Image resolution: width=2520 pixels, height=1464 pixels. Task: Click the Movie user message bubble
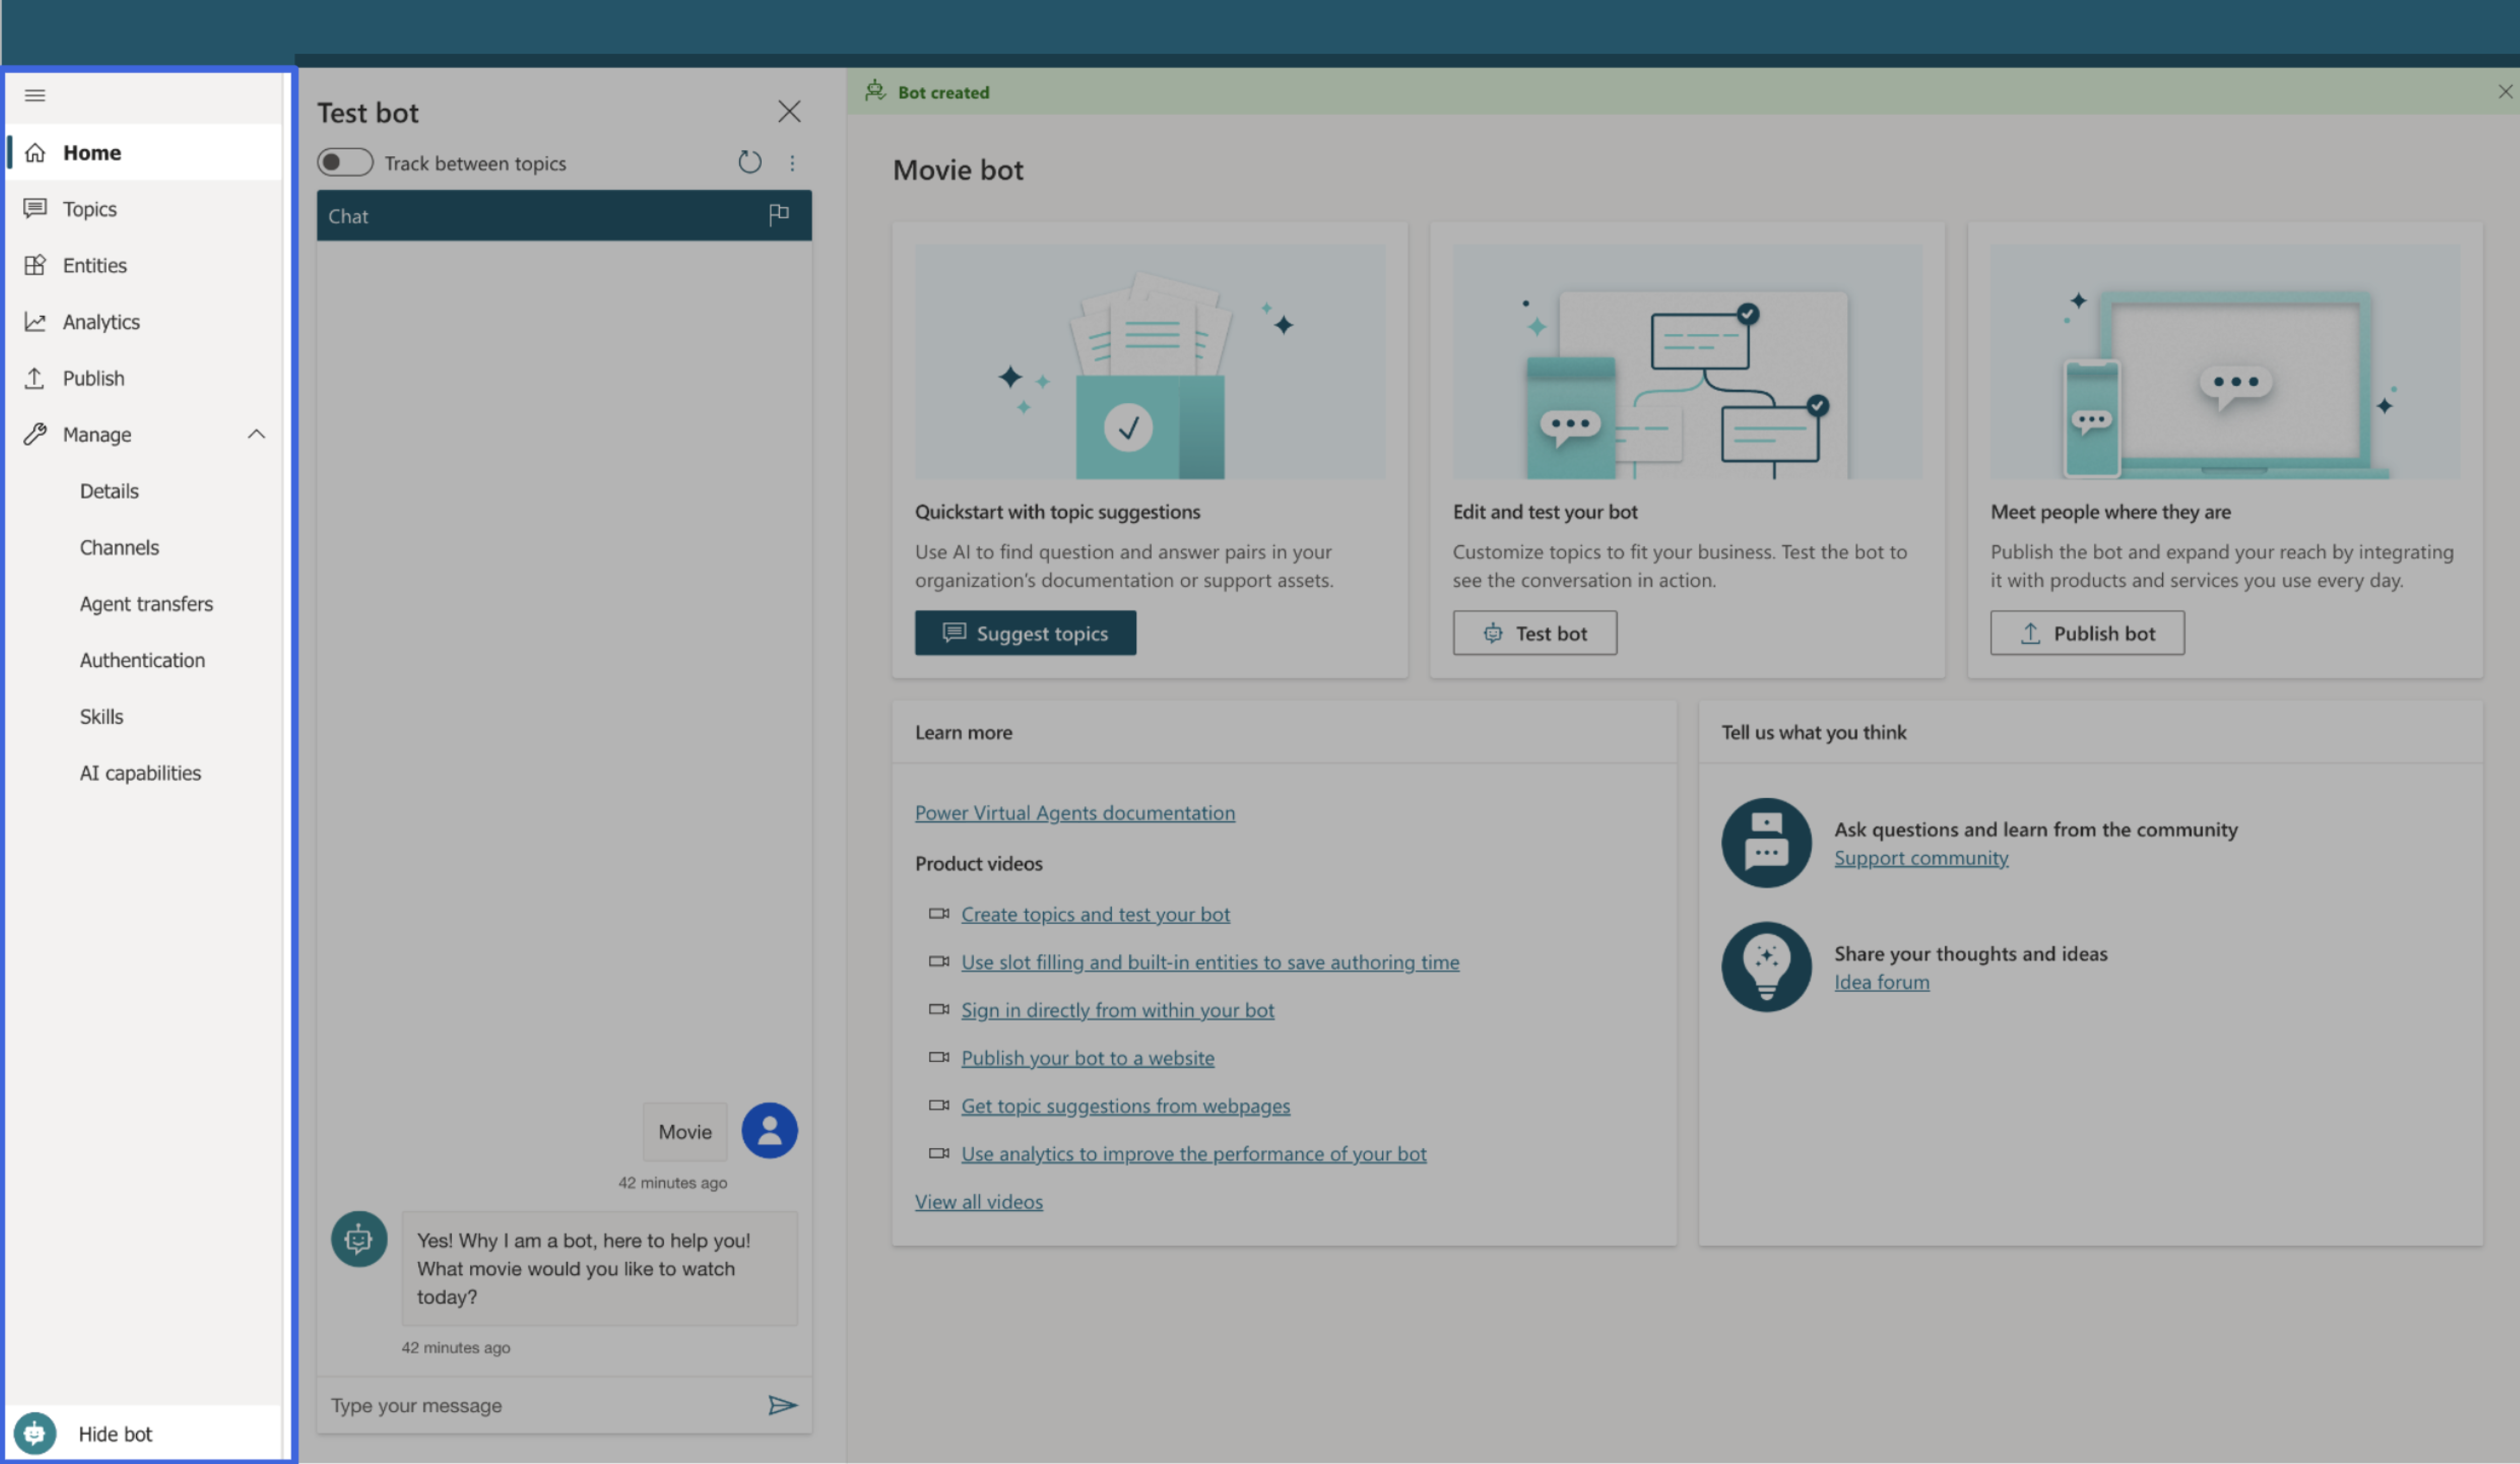tap(685, 1131)
